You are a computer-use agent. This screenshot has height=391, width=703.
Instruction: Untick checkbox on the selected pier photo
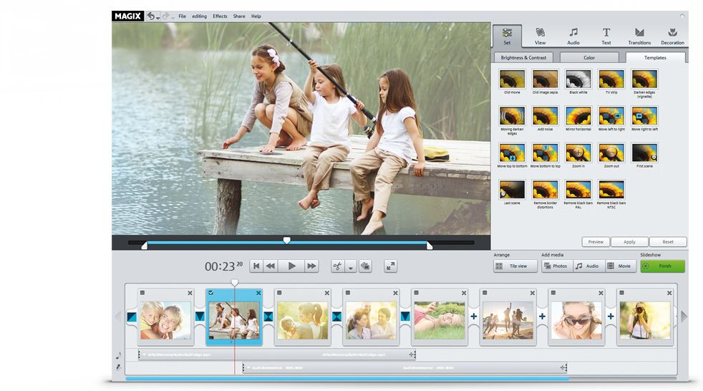coord(210,293)
